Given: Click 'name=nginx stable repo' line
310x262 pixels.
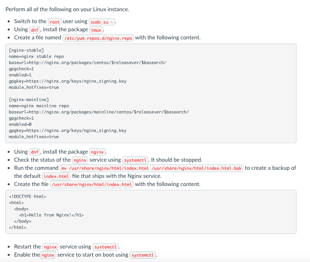Looking at the screenshot, I should click(36, 56).
